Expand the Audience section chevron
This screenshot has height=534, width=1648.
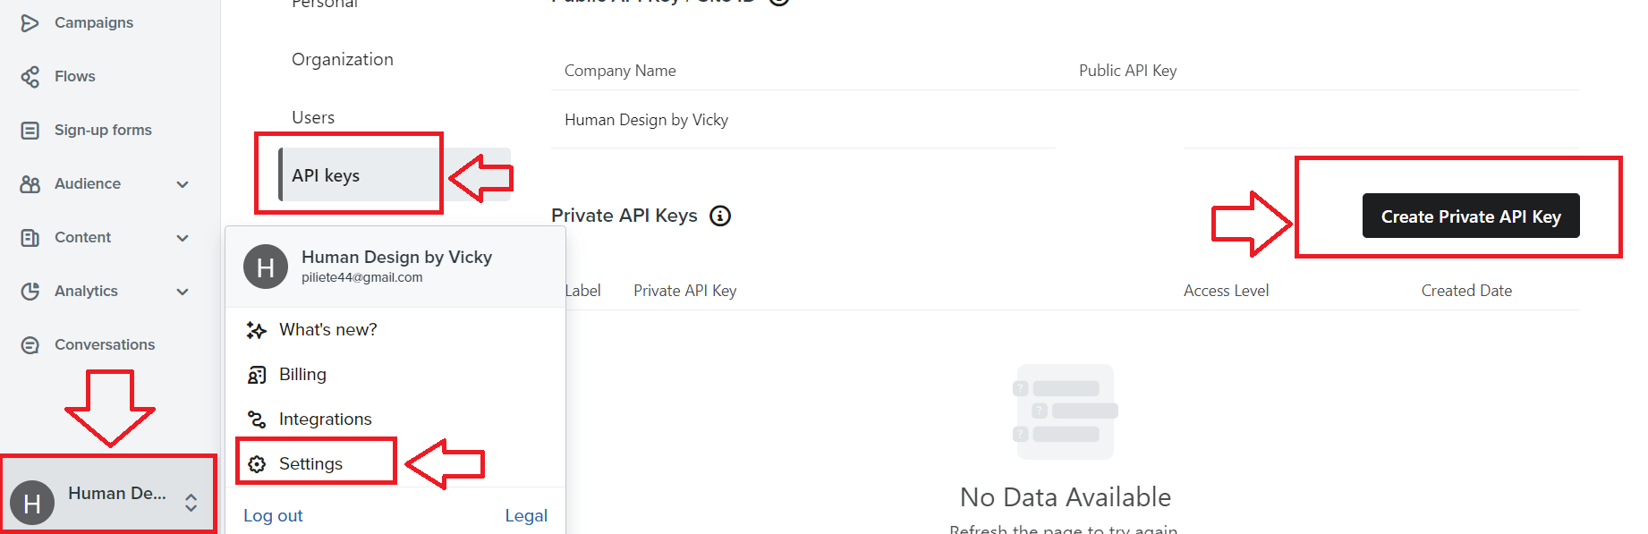183,184
